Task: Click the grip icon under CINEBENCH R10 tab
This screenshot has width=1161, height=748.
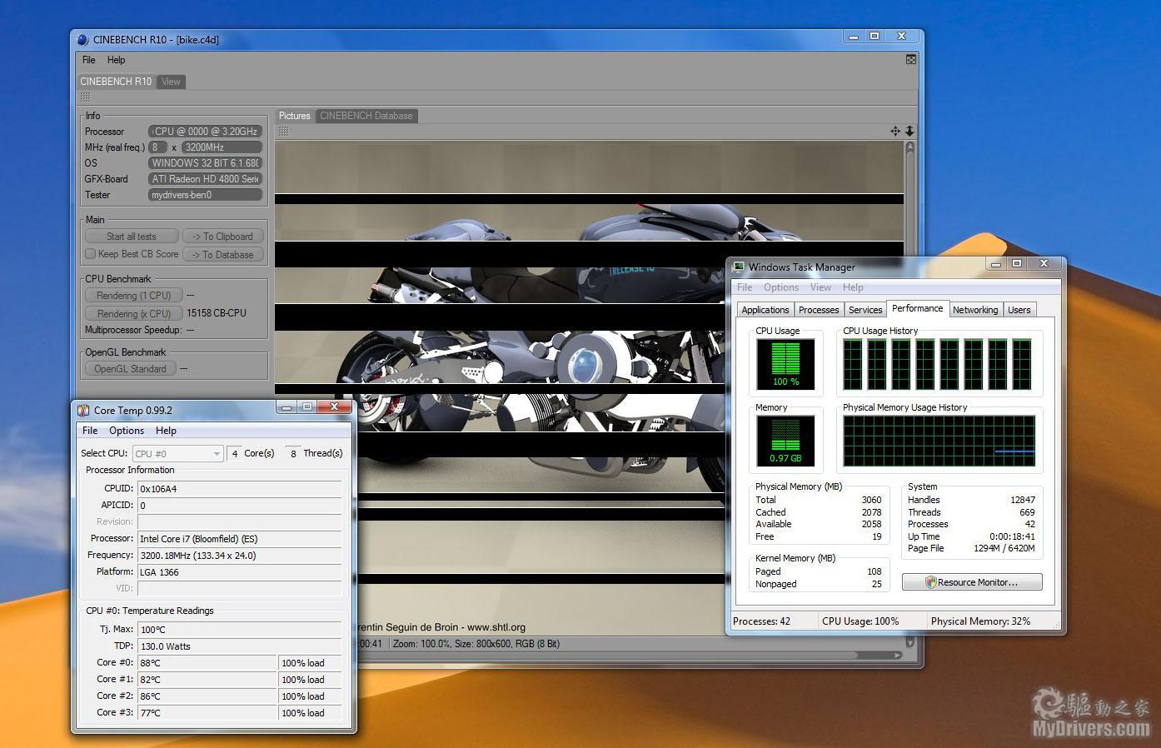Action: (x=86, y=97)
